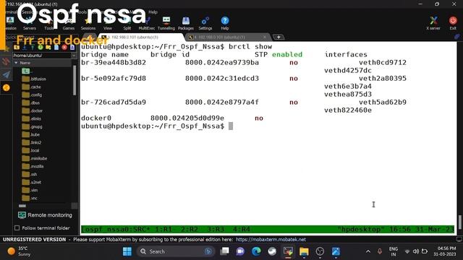Select the .docker folder
Image resolution: width=463 pixels, height=260 pixels.
tap(32, 110)
